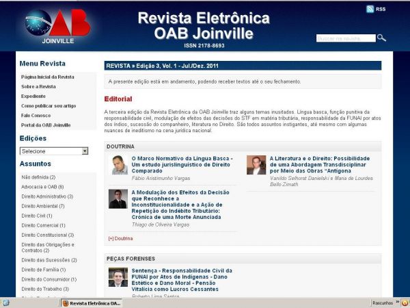Screen dimensions: 410x308
Task: Open the 'Expediente' menu item
Action: [x=33, y=96]
